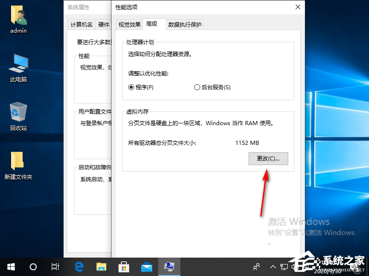Click the 更改(C) button under 虚拟内存
The height and width of the screenshot is (276, 369).
[268, 158]
